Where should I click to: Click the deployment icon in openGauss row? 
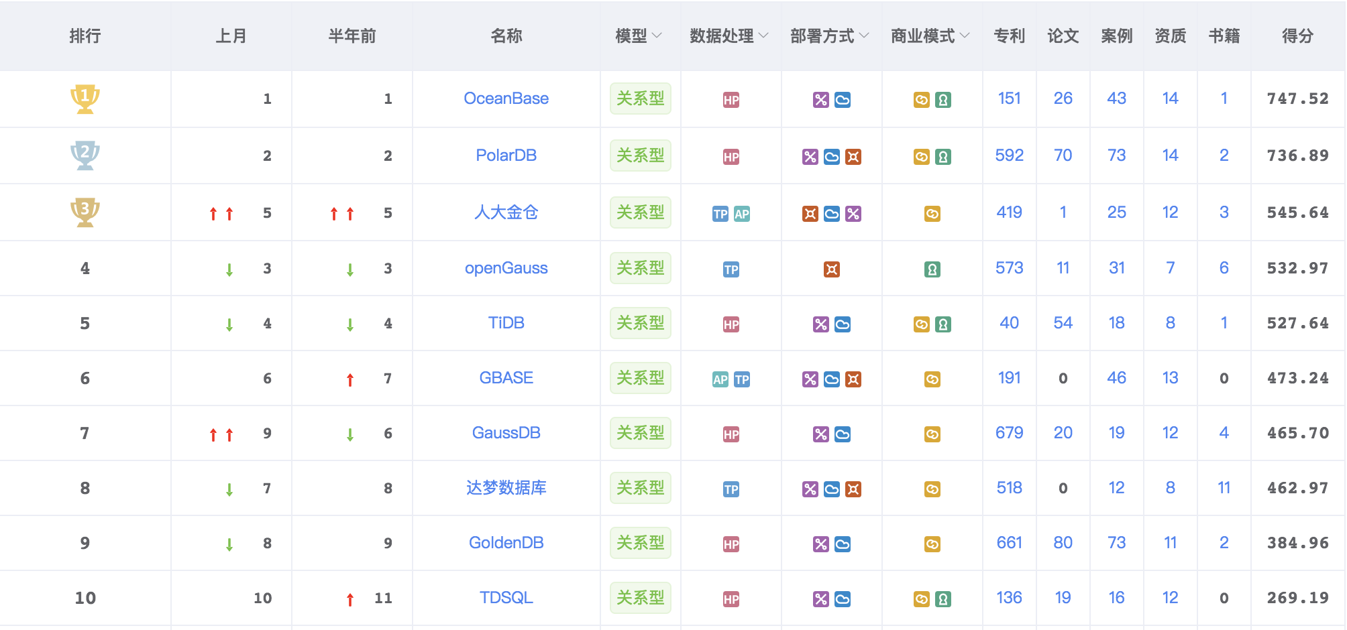point(832,270)
